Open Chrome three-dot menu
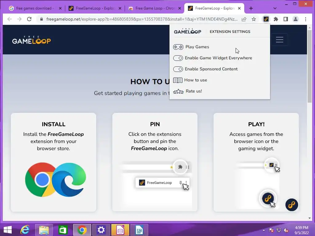The height and width of the screenshot is (236, 315). point(305,19)
